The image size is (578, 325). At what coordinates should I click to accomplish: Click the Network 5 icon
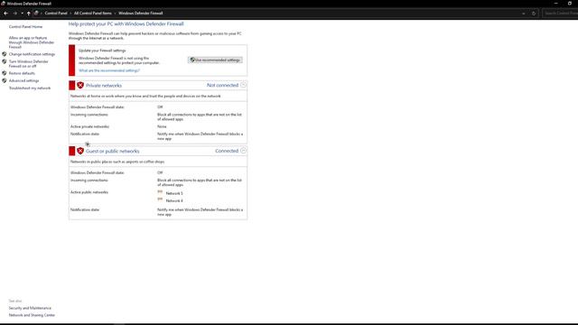[160, 192]
